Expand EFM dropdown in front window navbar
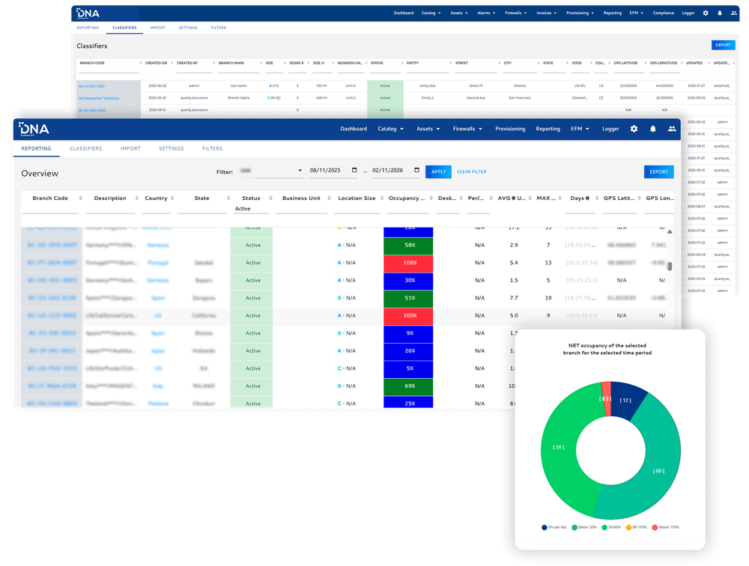 [580, 129]
